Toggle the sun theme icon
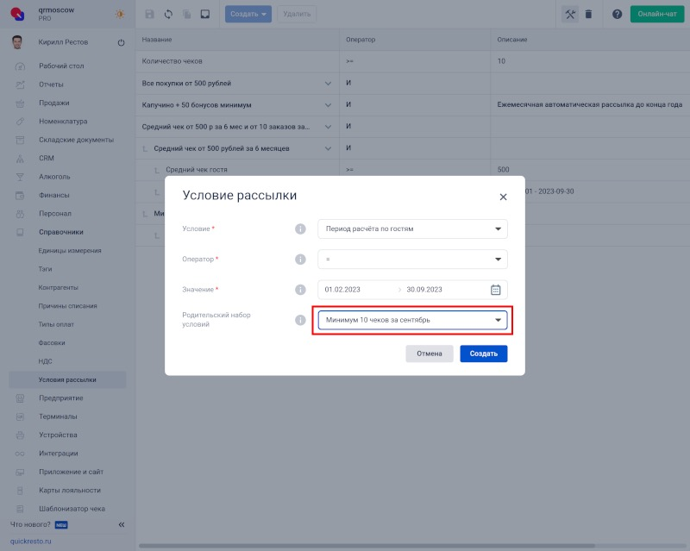This screenshot has height=551, width=690. point(120,14)
